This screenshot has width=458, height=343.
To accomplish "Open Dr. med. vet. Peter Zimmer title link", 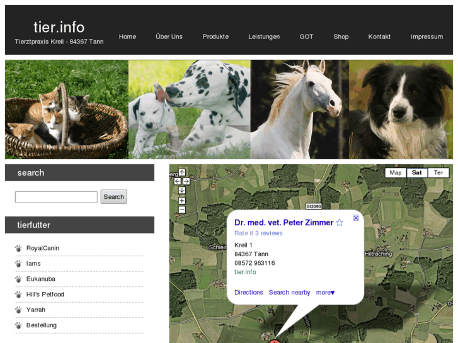I will [x=283, y=223].
